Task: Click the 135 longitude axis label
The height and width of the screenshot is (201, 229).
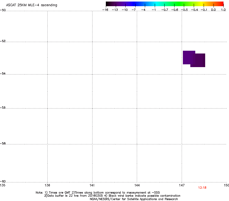Action: coord(2,185)
